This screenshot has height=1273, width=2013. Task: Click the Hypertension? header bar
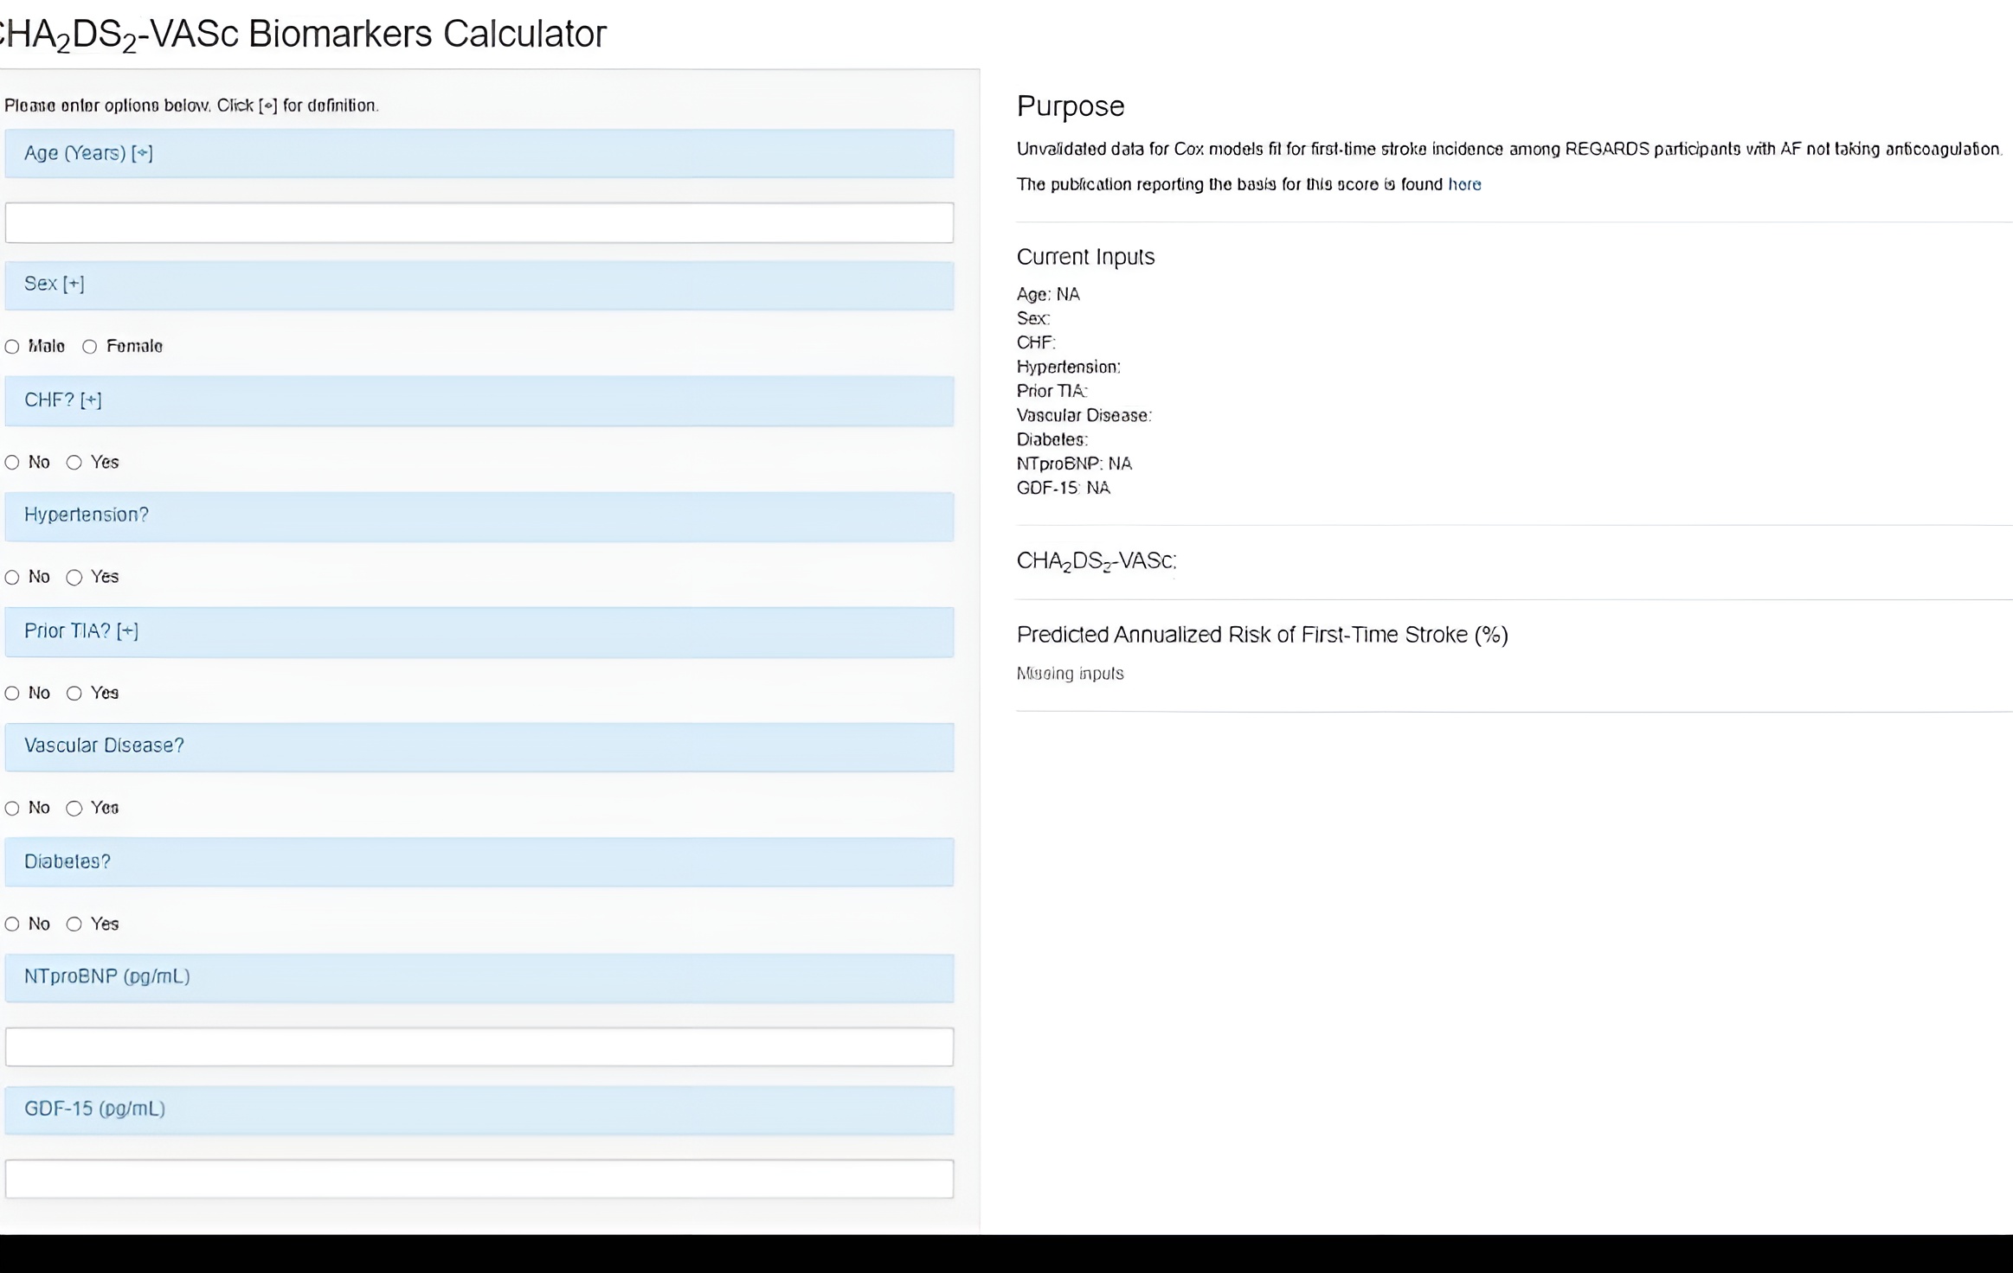click(479, 516)
